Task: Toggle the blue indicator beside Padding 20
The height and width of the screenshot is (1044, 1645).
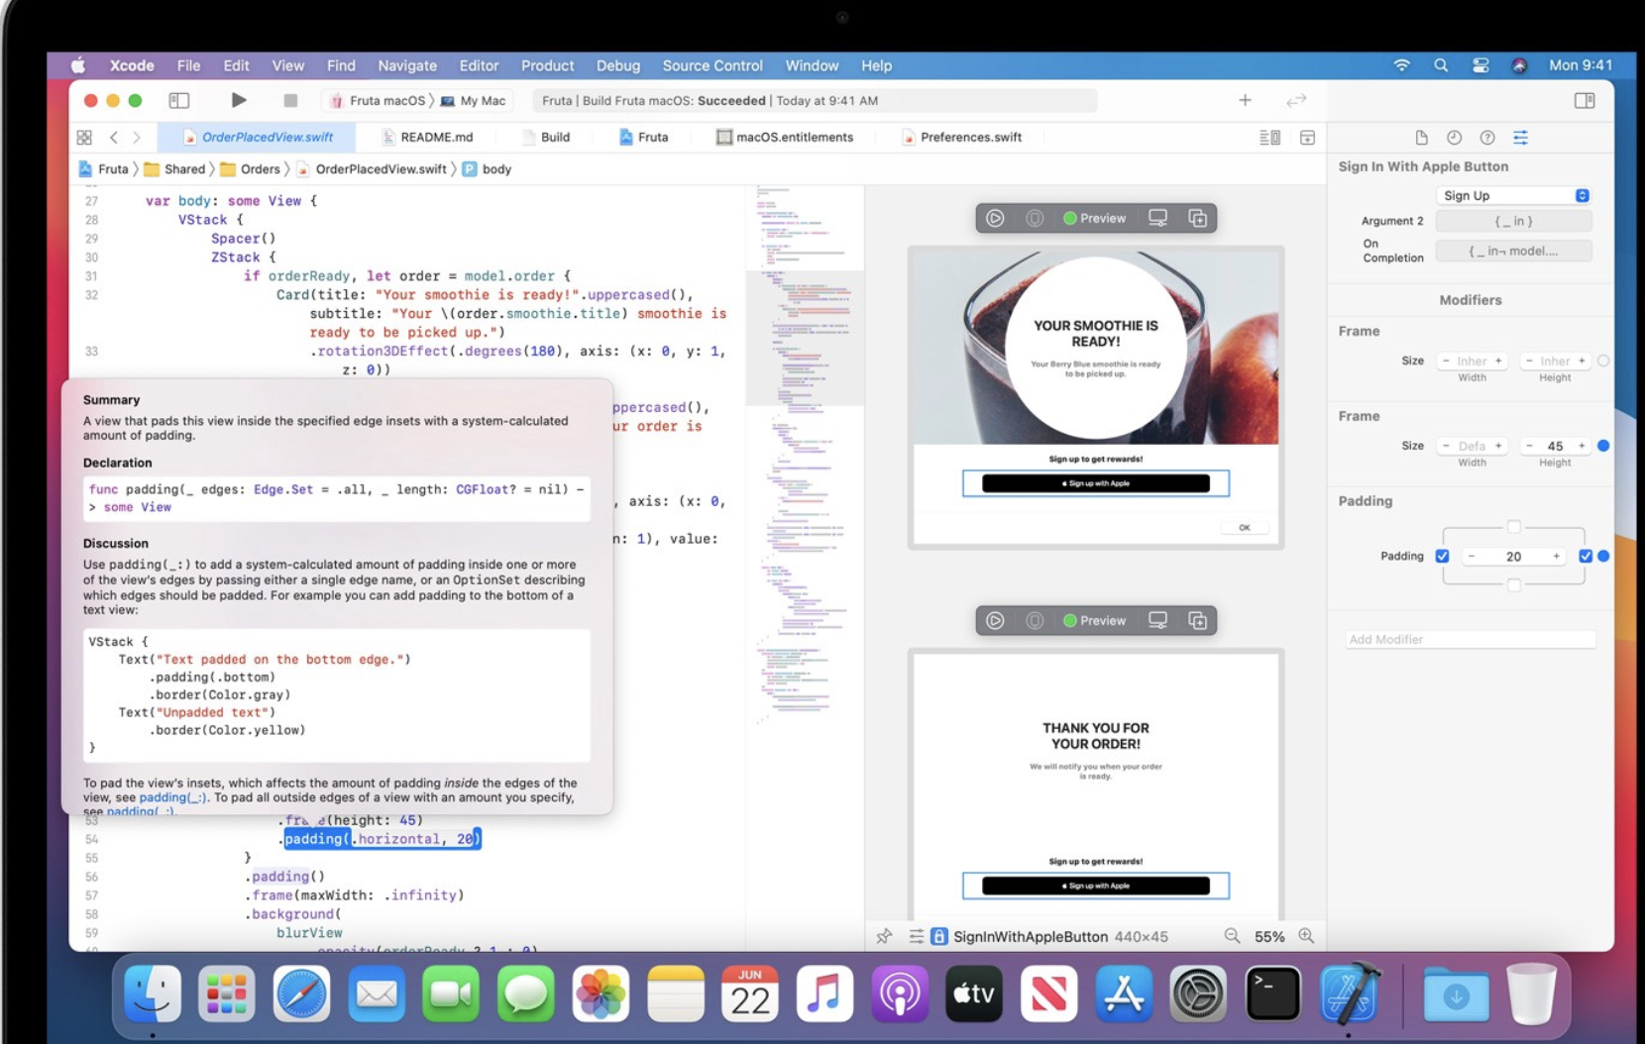Action: point(1603,556)
